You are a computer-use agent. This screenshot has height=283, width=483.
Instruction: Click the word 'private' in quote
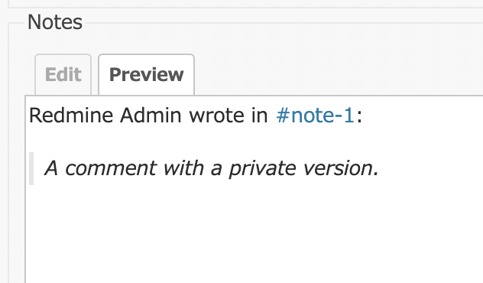(x=262, y=168)
